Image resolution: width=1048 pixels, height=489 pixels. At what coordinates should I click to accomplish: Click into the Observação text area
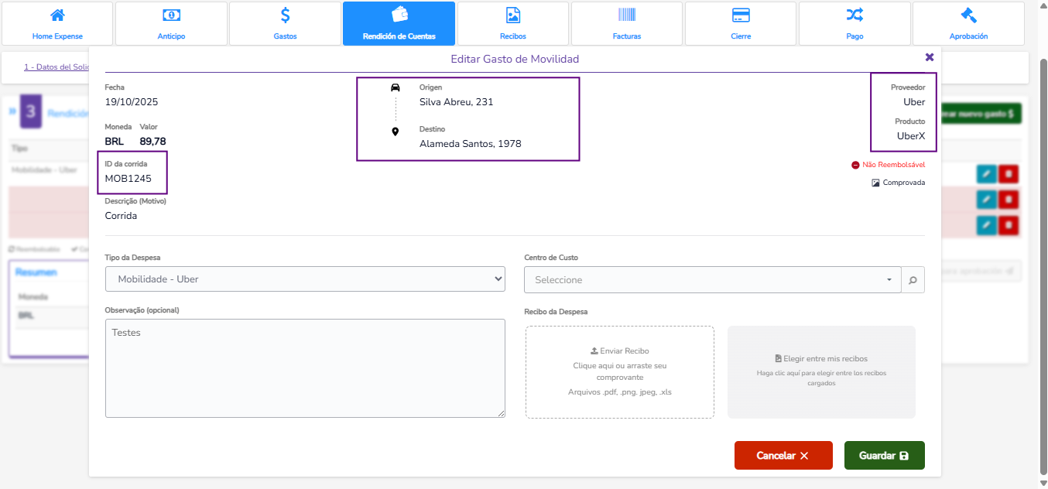(305, 368)
